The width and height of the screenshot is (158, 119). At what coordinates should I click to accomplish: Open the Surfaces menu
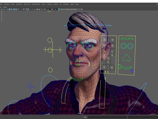tap(49, 4)
